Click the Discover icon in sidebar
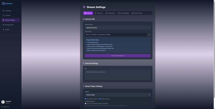This screenshot has height=109, width=215. (x=3, y=15)
